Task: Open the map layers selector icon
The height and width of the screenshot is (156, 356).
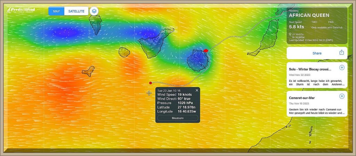Action: click(94, 11)
